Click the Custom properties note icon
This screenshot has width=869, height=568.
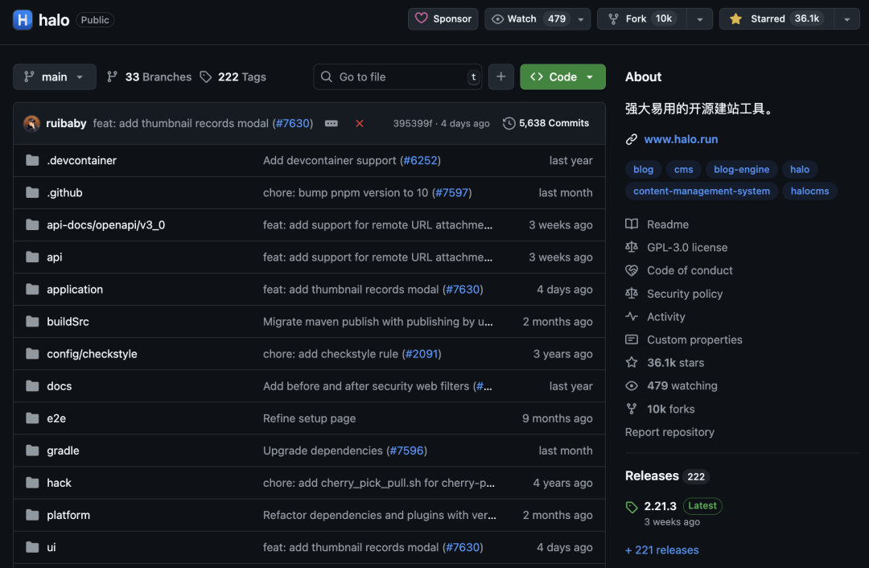(x=632, y=340)
